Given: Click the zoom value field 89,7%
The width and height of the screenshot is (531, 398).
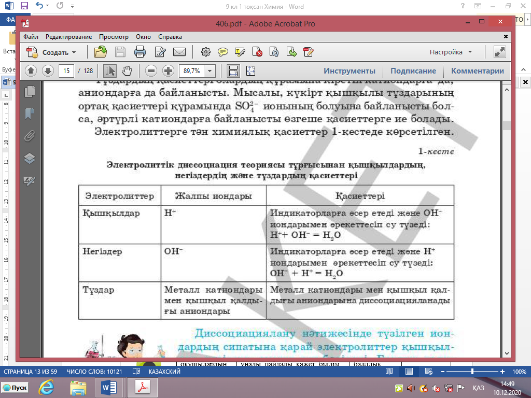Looking at the screenshot, I should pos(192,70).
